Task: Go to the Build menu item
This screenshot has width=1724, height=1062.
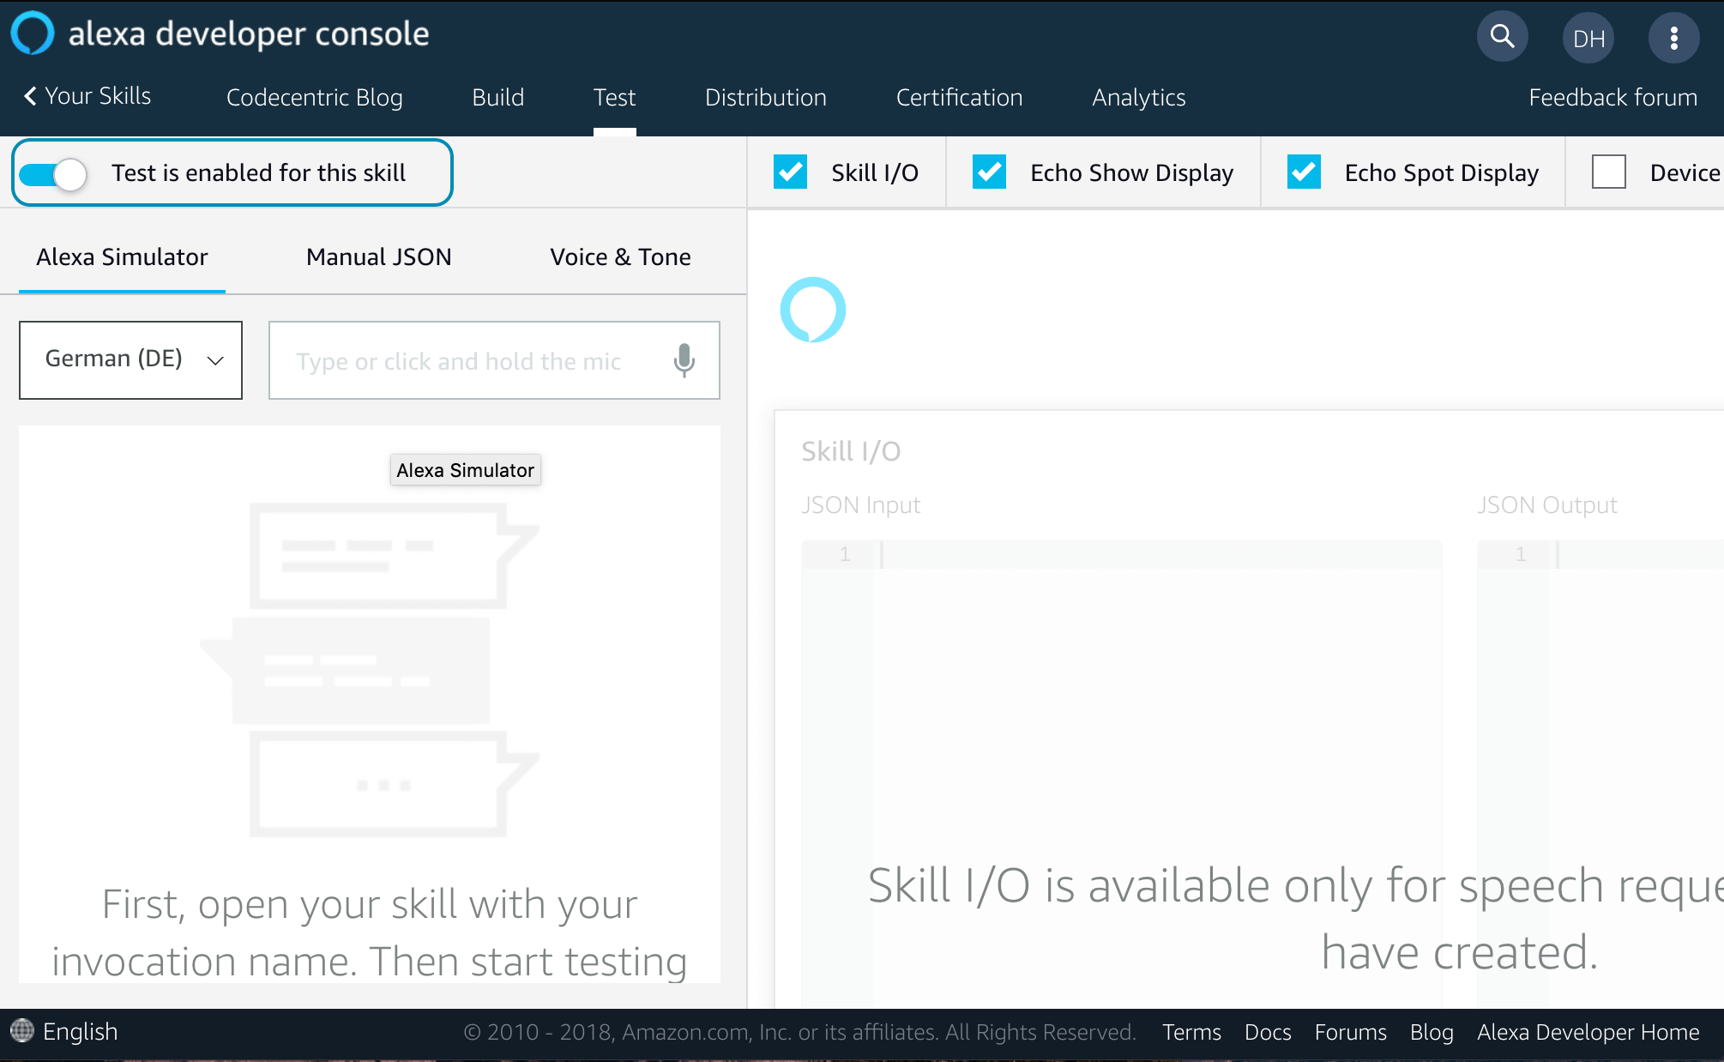Action: [497, 98]
